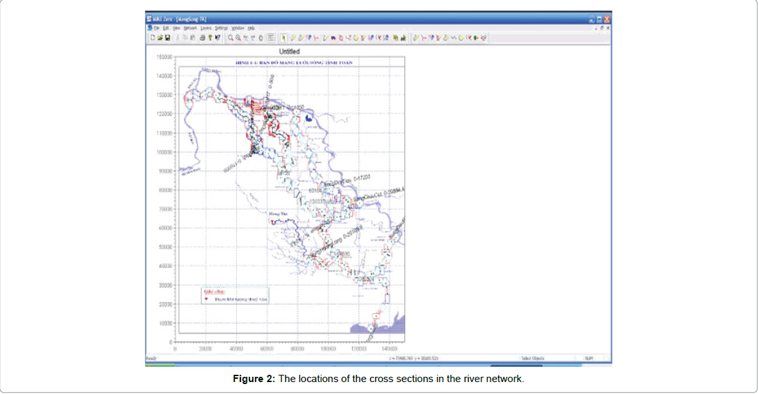Select the Pan hand tool
This screenshot has height=394, width=758.
point(261,38)
